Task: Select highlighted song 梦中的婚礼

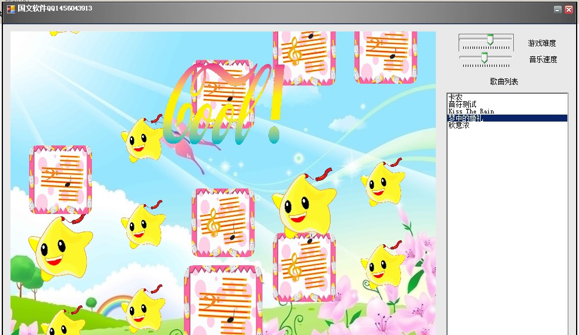Action: (507, 118)
